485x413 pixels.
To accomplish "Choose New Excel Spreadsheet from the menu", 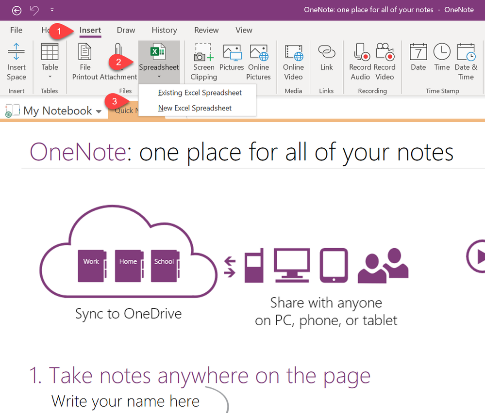I will point(195,108).
